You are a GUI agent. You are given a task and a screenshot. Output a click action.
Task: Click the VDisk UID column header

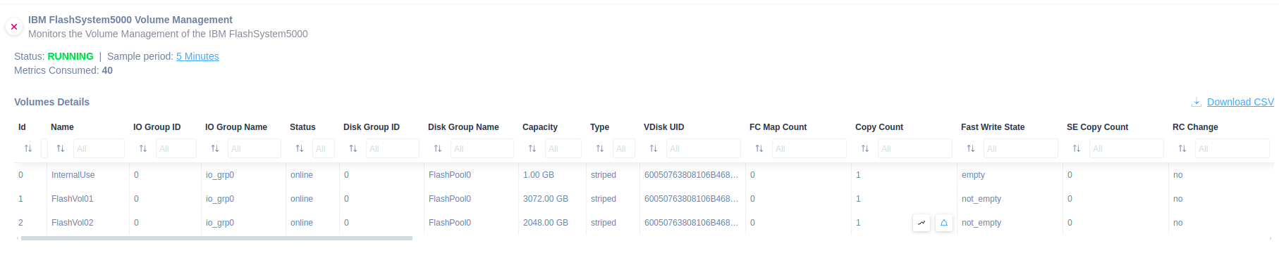coord(664,127)
